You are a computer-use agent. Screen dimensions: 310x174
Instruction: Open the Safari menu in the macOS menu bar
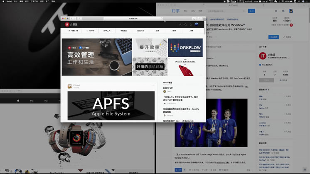pos(9,1)
